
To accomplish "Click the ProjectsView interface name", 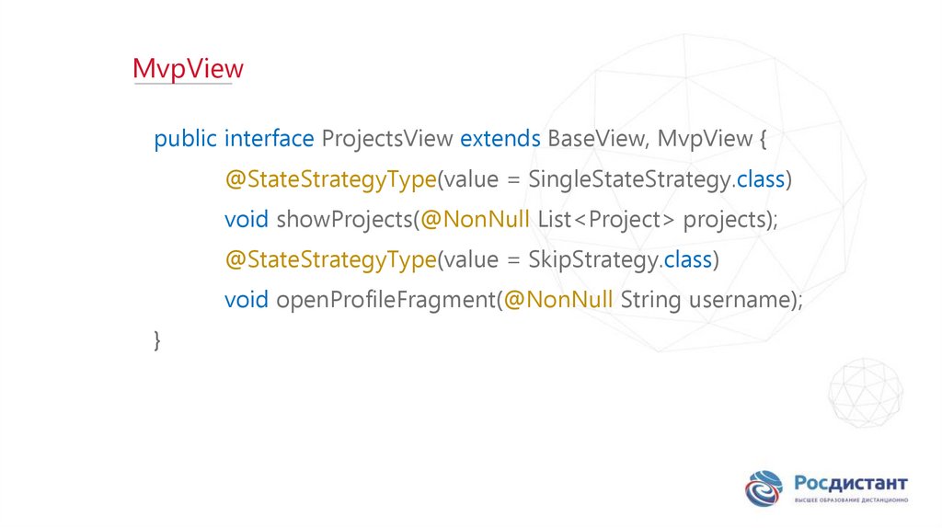I will point(386,139).
